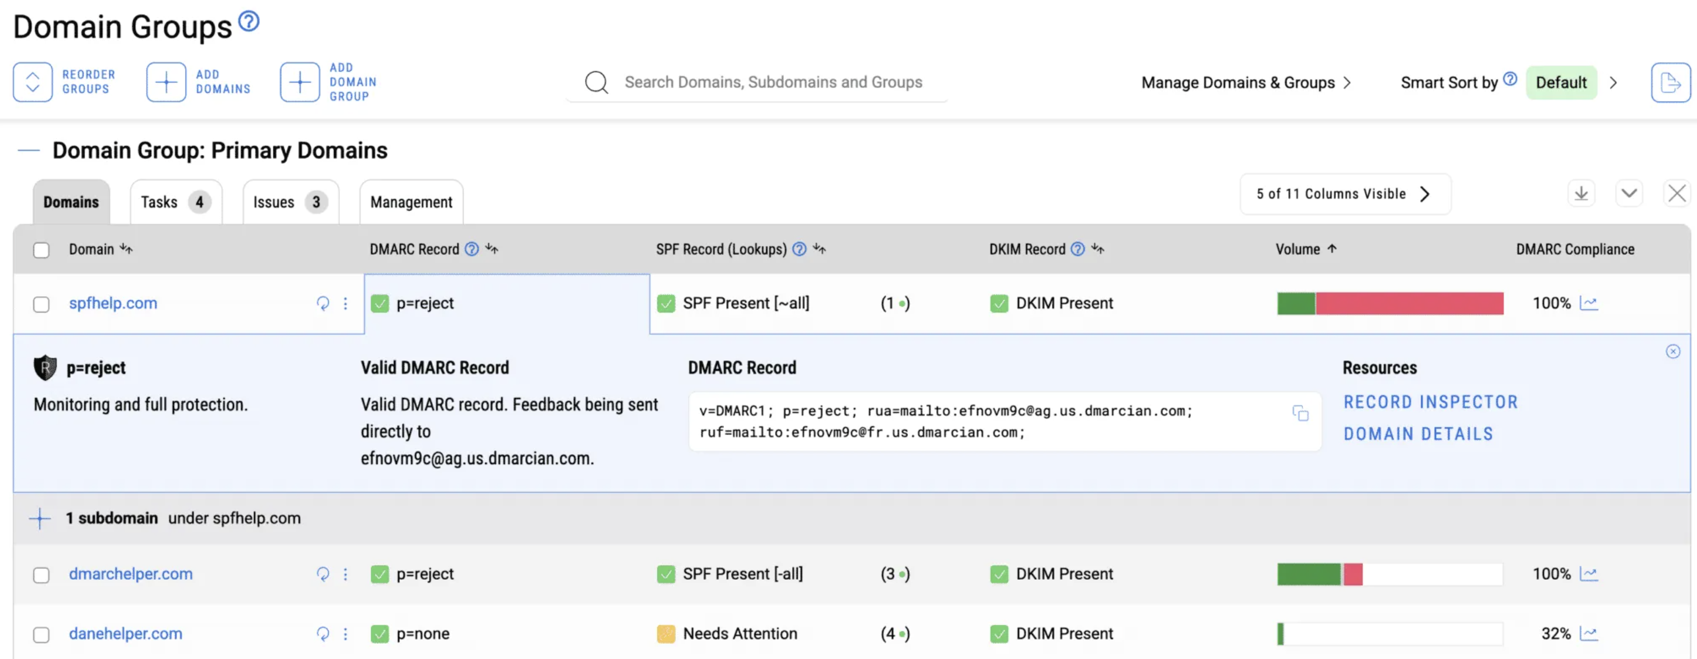Click the Reorder Groups icon
The image size is (1697, 659).
32,82
